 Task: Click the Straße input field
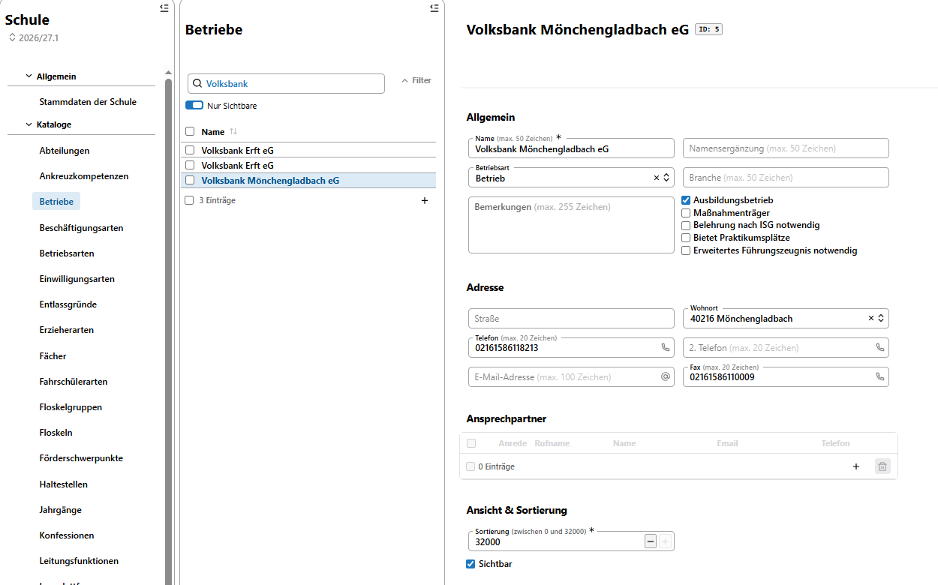571,318
